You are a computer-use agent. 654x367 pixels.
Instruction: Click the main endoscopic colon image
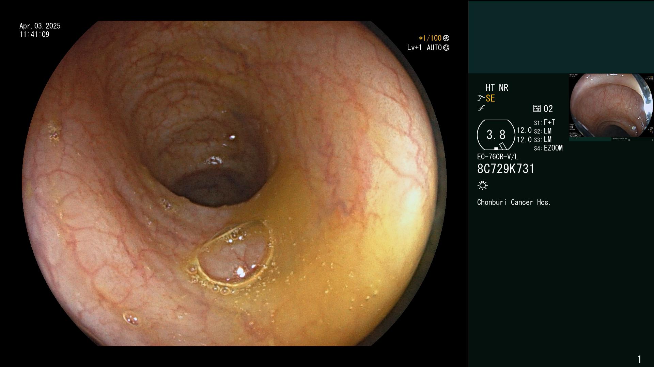[x=234, y=183]
